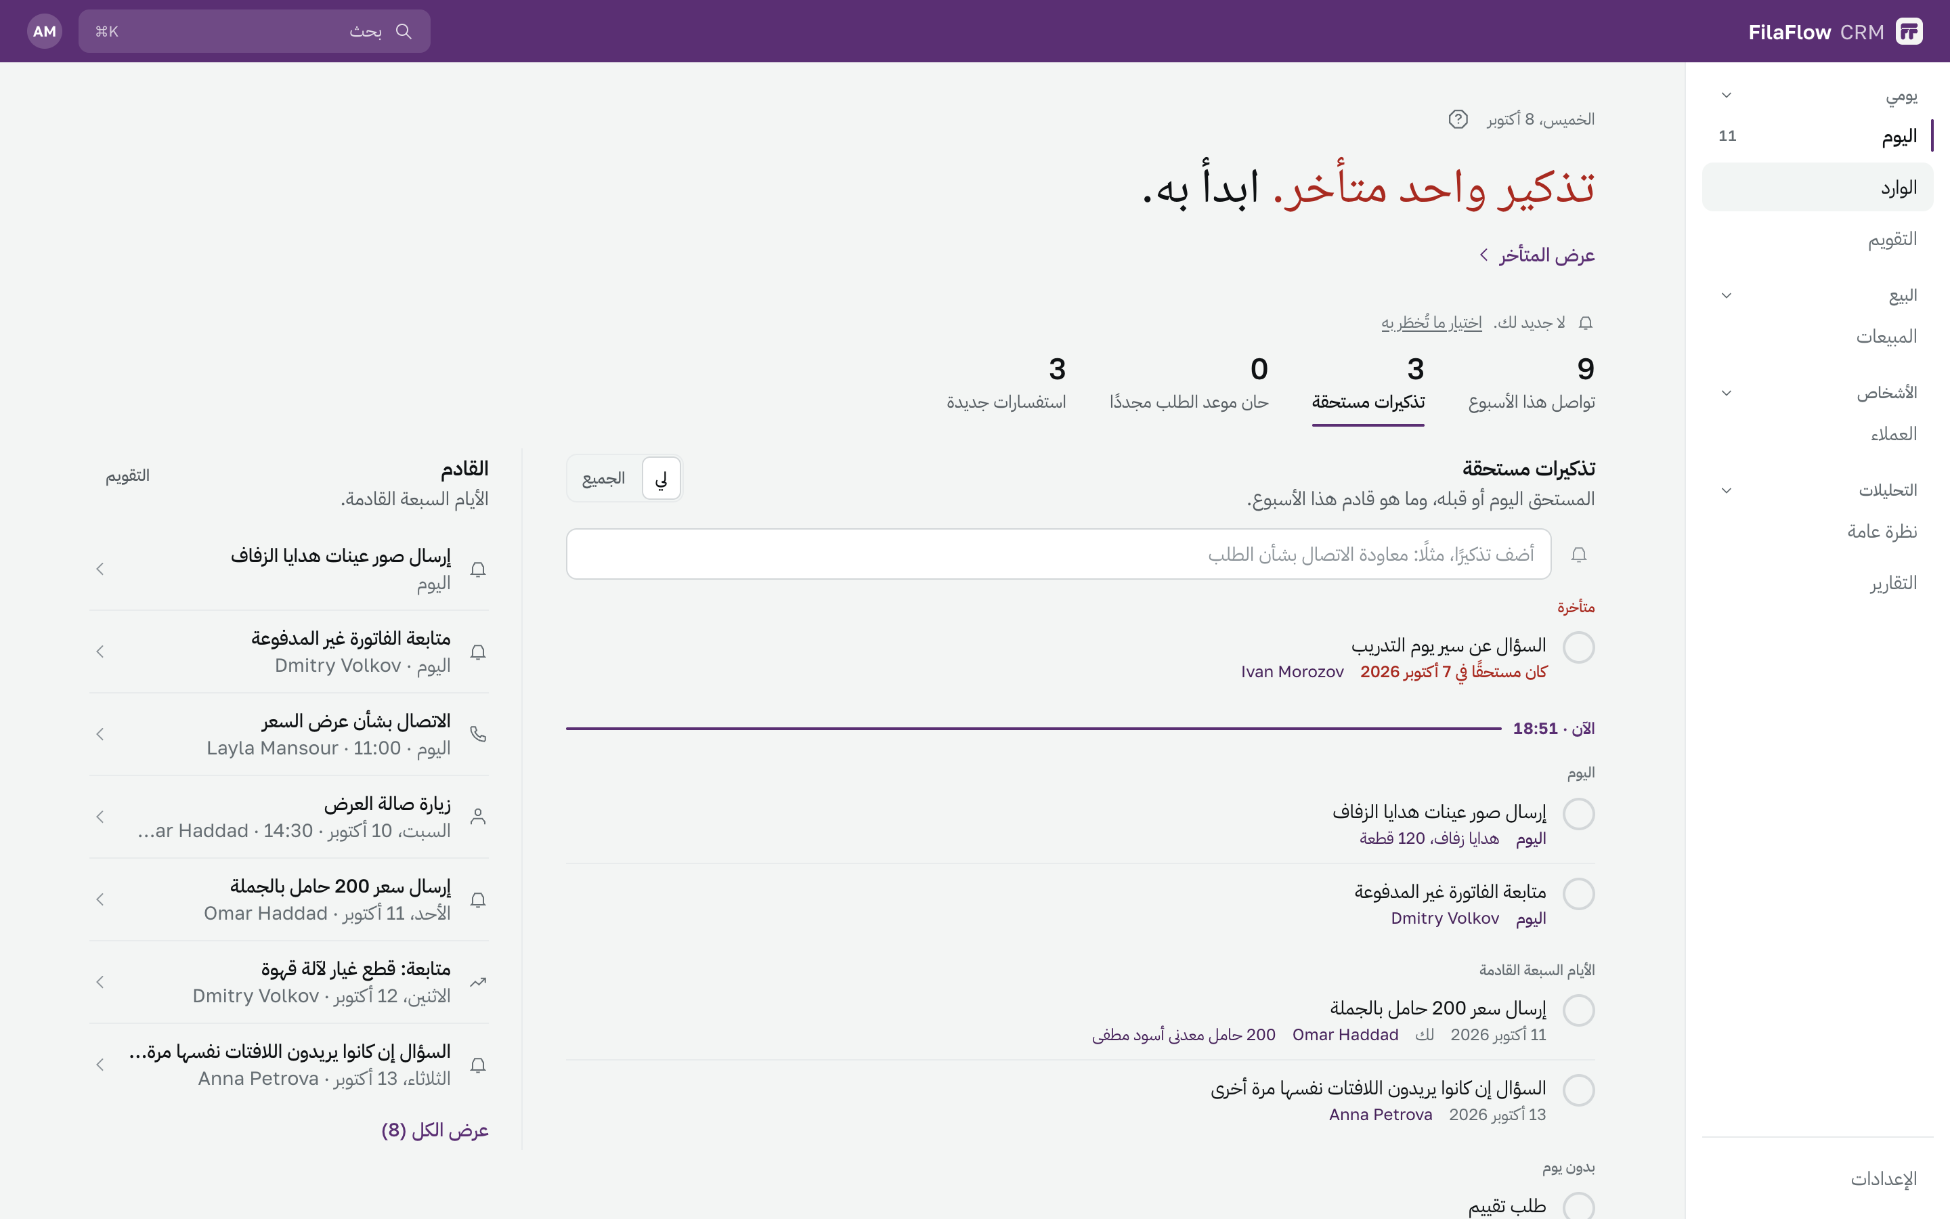Screen dimensions: 1950x1219
Task: Select the 'تذكيرات مستحقة' stats tab
Action: click(1368, 385)
